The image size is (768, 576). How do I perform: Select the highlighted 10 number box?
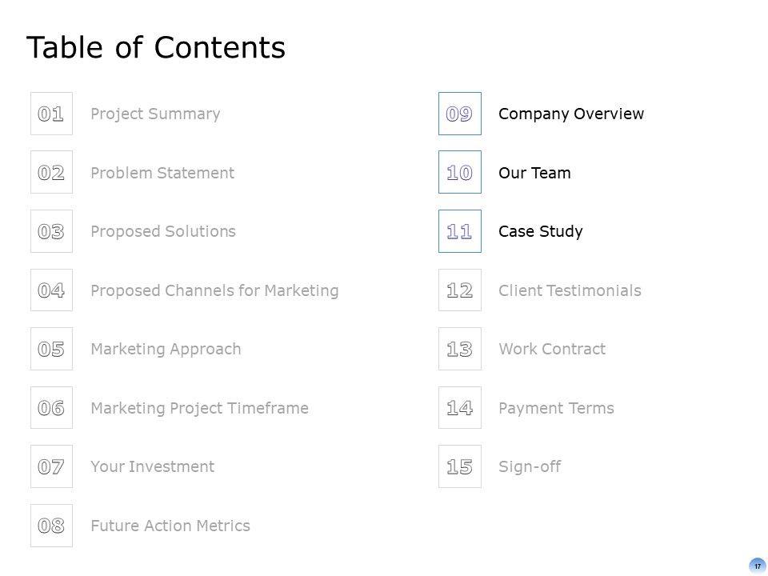[x=459, y=172]
